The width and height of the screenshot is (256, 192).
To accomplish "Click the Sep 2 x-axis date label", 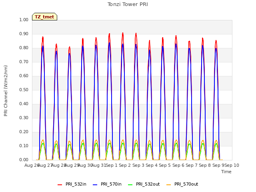I will point(125,165).
